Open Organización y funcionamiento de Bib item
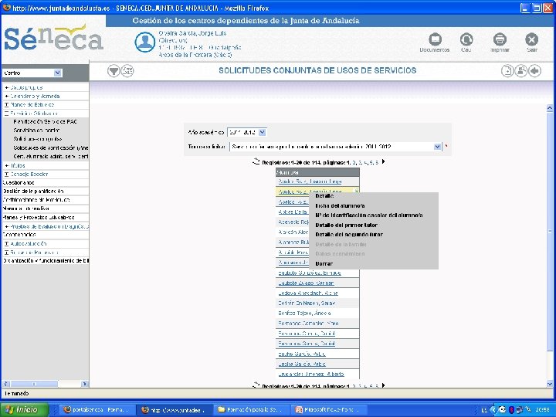This screenshot has height=417, width=556. click(46, 261)
